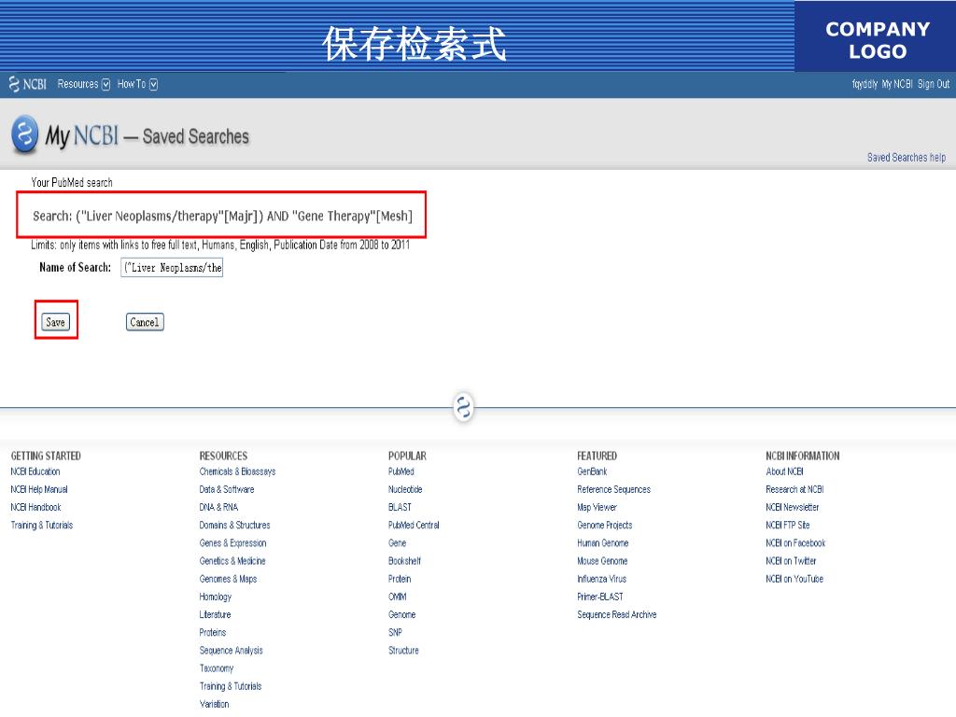
Task: Open Gene link under Popular
Action: tap(398, 542)
